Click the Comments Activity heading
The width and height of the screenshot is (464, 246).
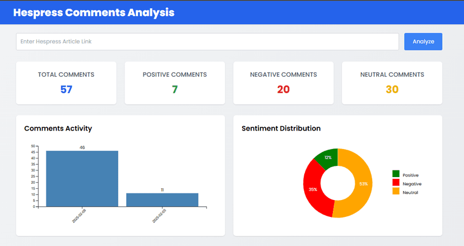(x=58, y=128)
